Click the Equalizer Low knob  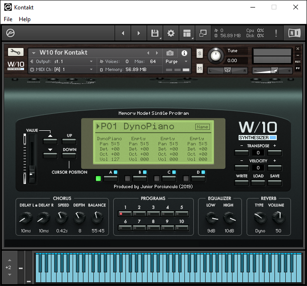[x=211, y=217]
